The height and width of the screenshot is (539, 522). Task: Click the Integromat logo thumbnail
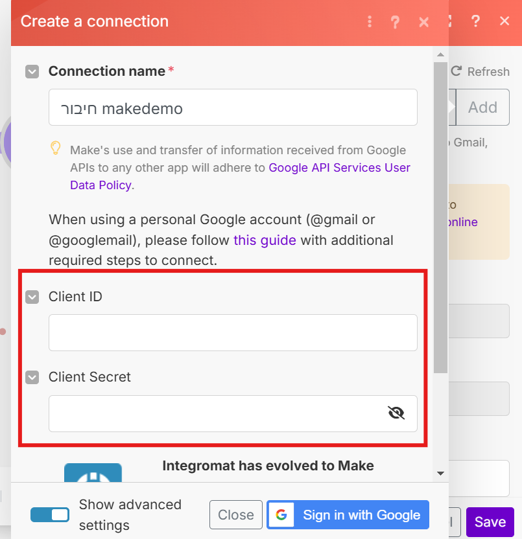pos(93,473)
